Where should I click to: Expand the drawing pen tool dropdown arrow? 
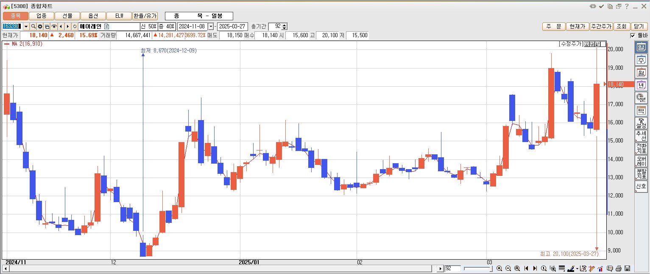point(577,269)
